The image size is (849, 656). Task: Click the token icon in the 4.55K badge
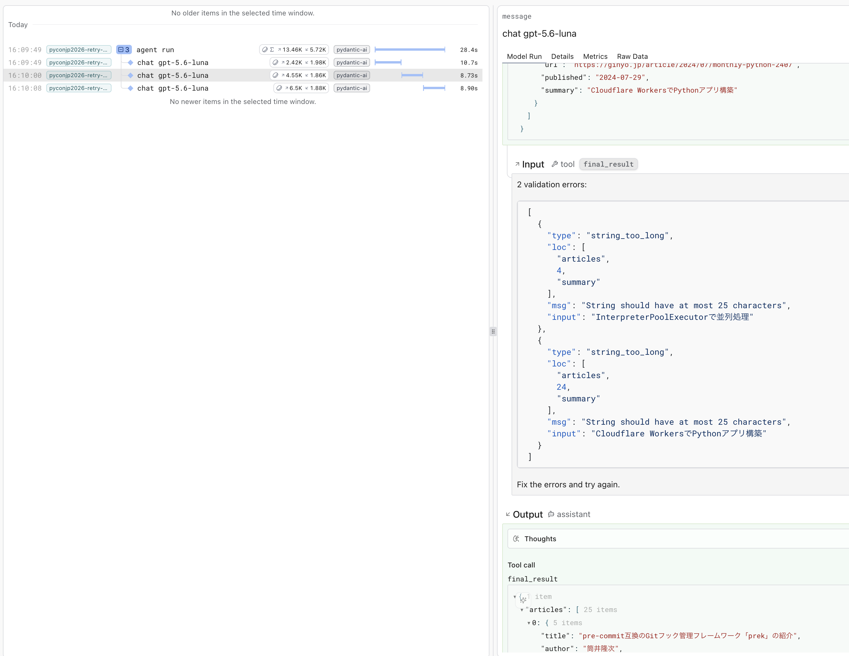tap(275, 75)
